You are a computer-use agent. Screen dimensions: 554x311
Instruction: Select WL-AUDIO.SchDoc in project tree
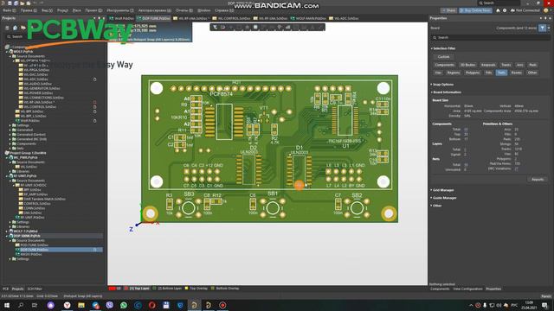coord(37,84)
